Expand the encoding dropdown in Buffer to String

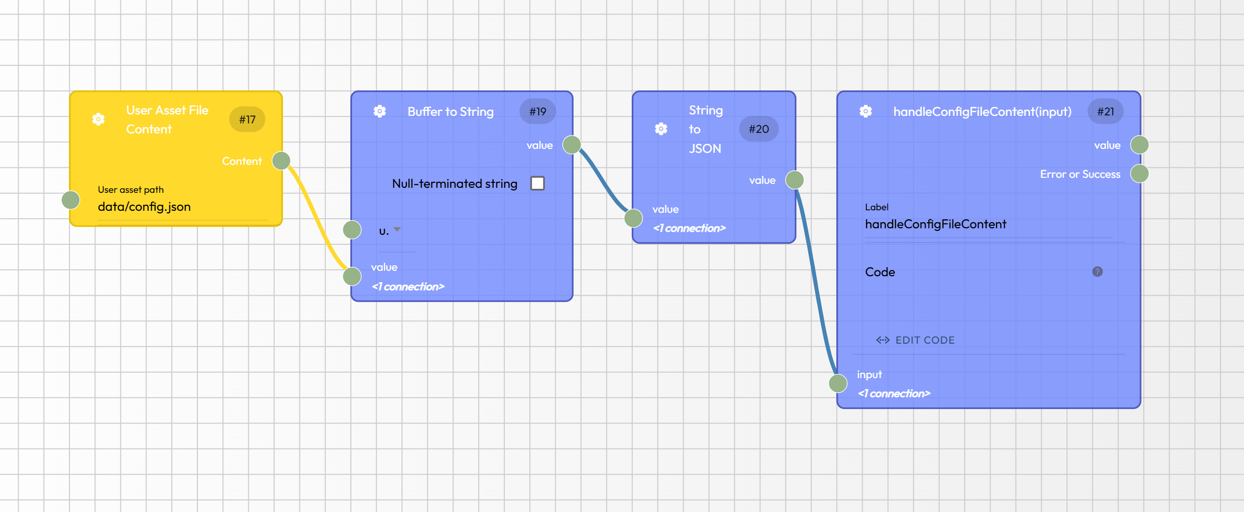tap(397, 230)
